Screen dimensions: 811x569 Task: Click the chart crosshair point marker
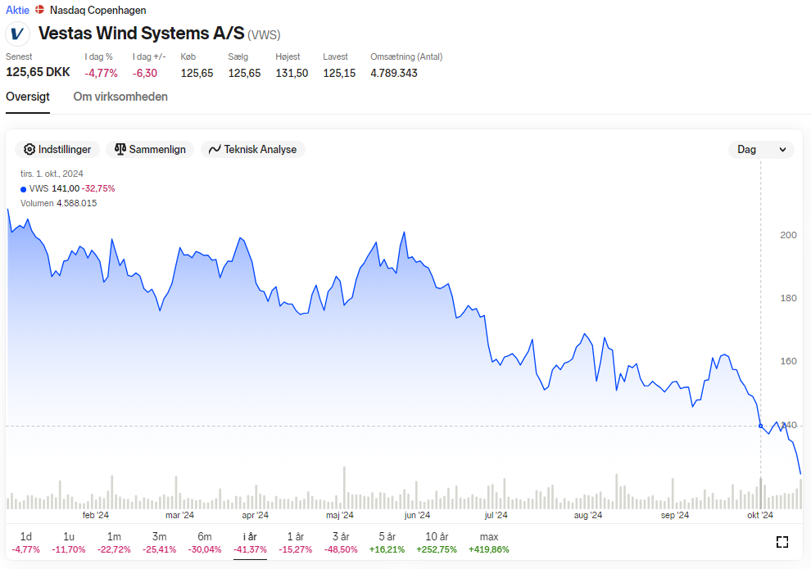point(760,426)
